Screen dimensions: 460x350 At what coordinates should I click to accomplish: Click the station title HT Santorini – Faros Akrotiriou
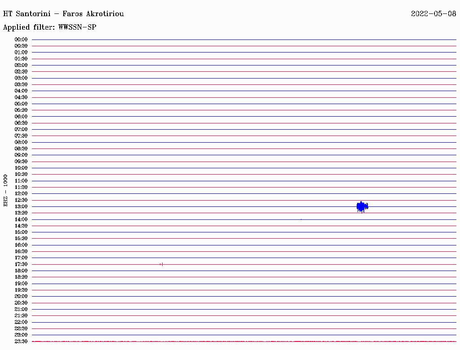(x=63, y=14)
